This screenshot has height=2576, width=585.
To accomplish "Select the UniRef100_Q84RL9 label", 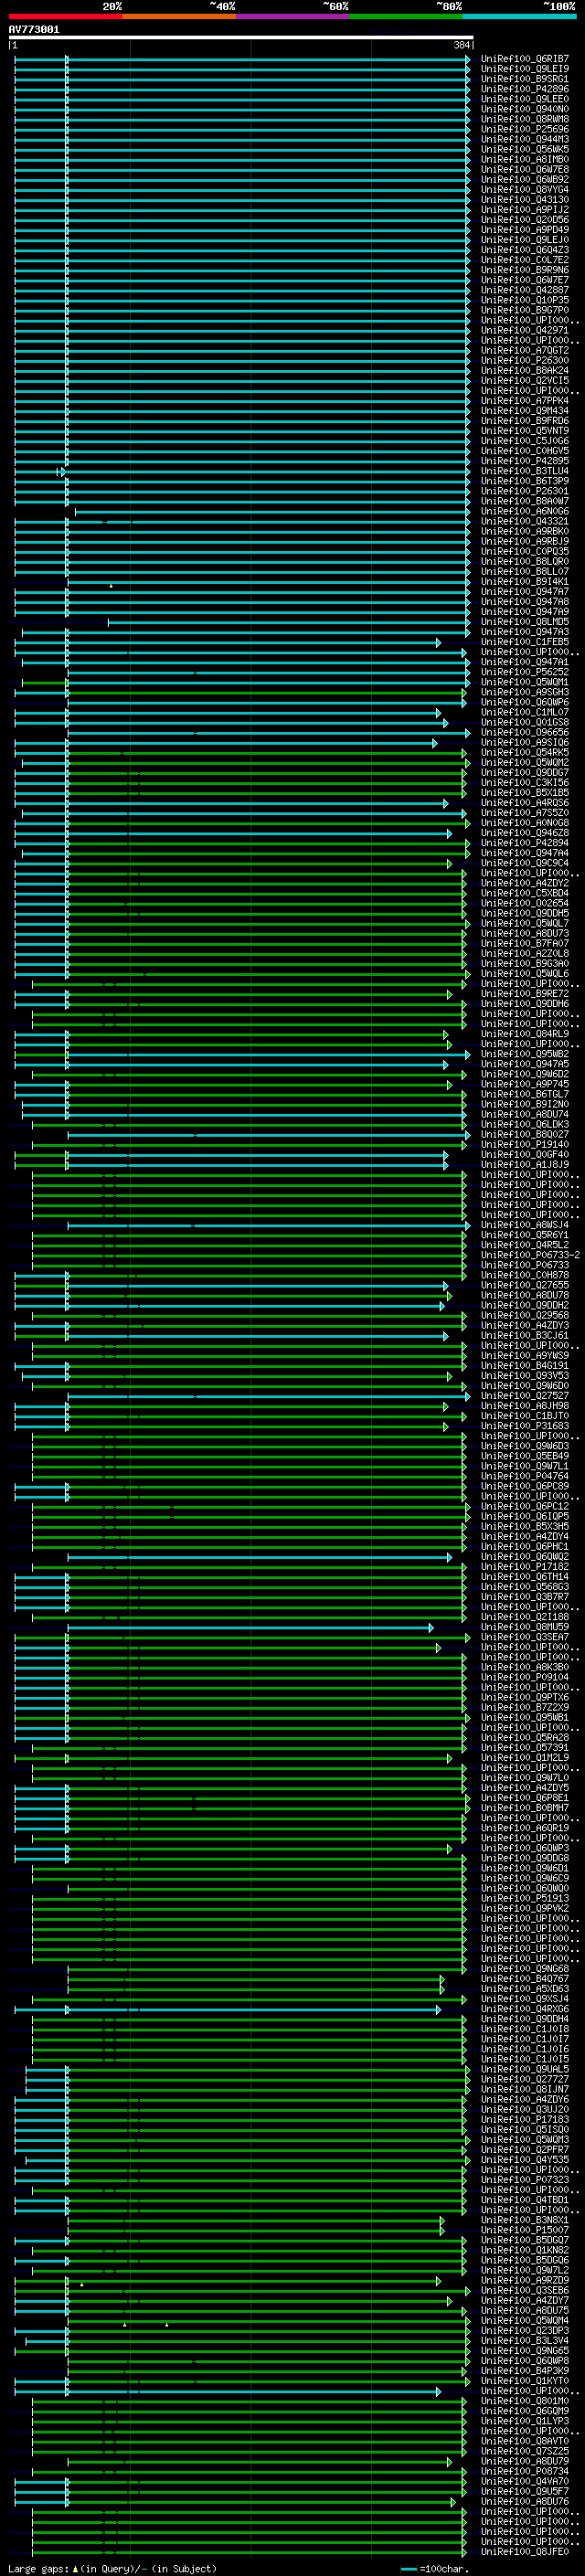I will click(x=524, y=1034).
